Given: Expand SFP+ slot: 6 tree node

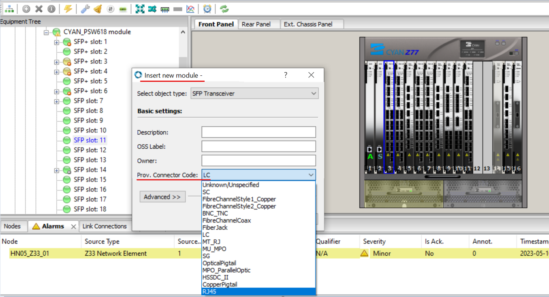Looking at the screenshot, I should [56, 91].
